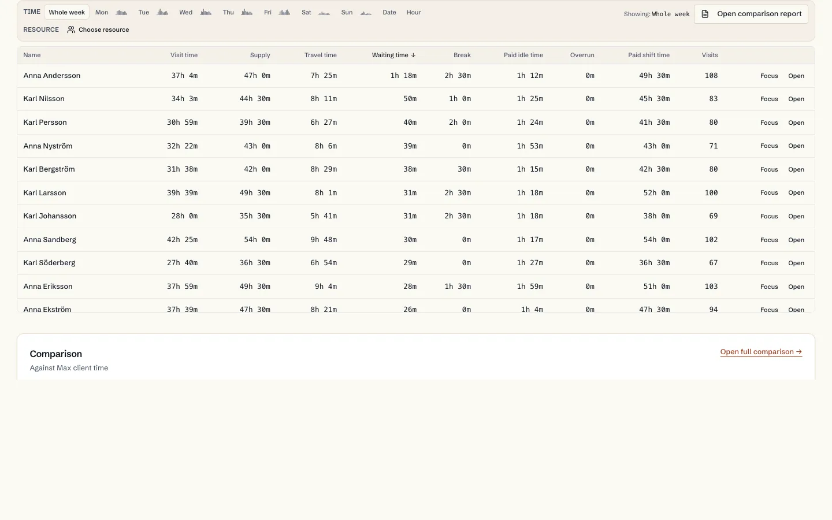
Task: Click the name Anna Andersson
Action: [52, 76]
